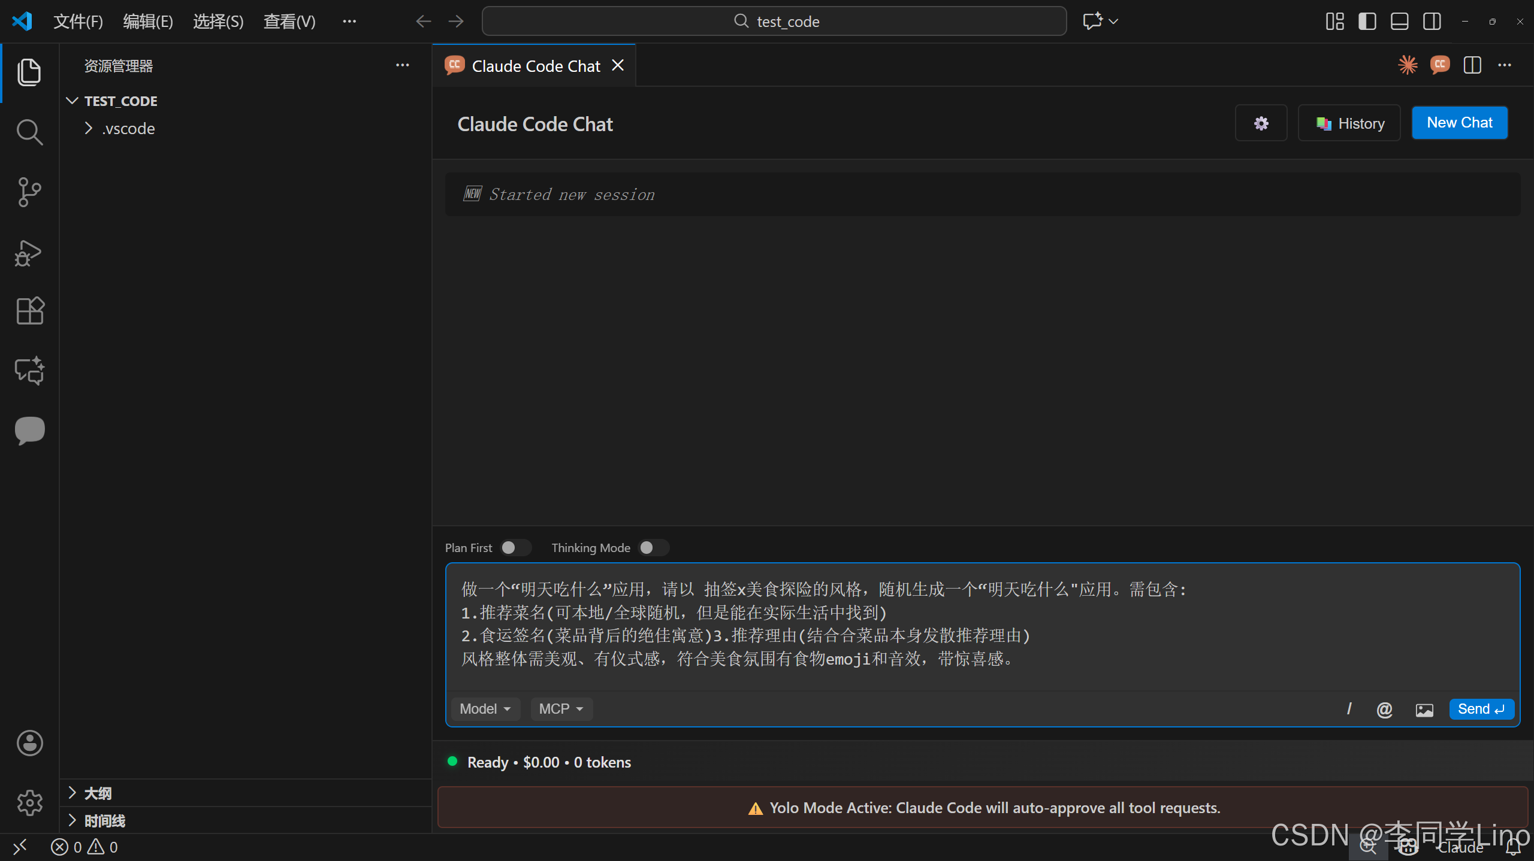Click the orange Claude starburst icon
This screenshot has width=1534, height=861.
pyautogui.click(x=1408, y=65)
